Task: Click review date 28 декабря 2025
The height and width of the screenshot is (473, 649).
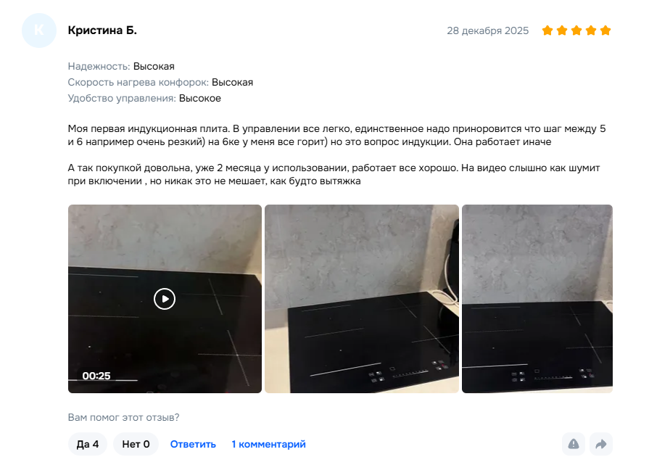Action: coord(487,30)
